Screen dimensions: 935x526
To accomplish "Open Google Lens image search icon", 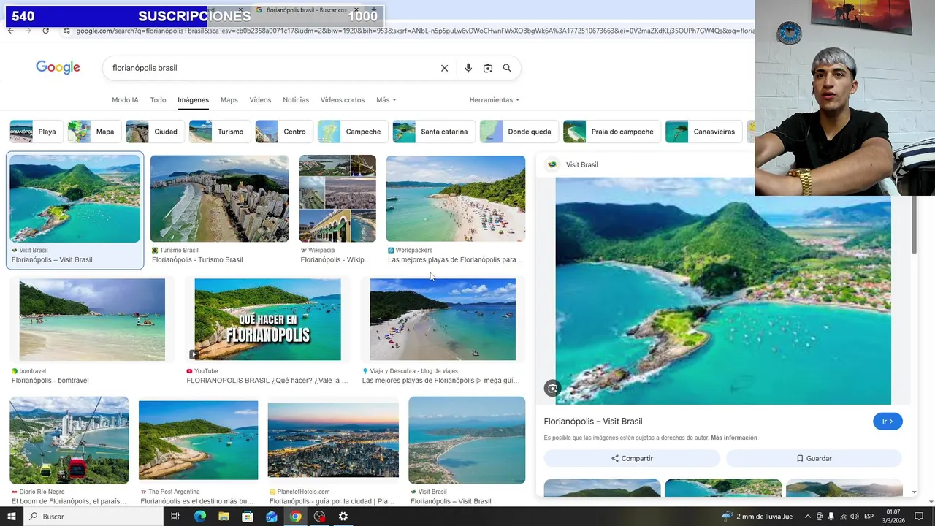I will (x=488, y=68).
